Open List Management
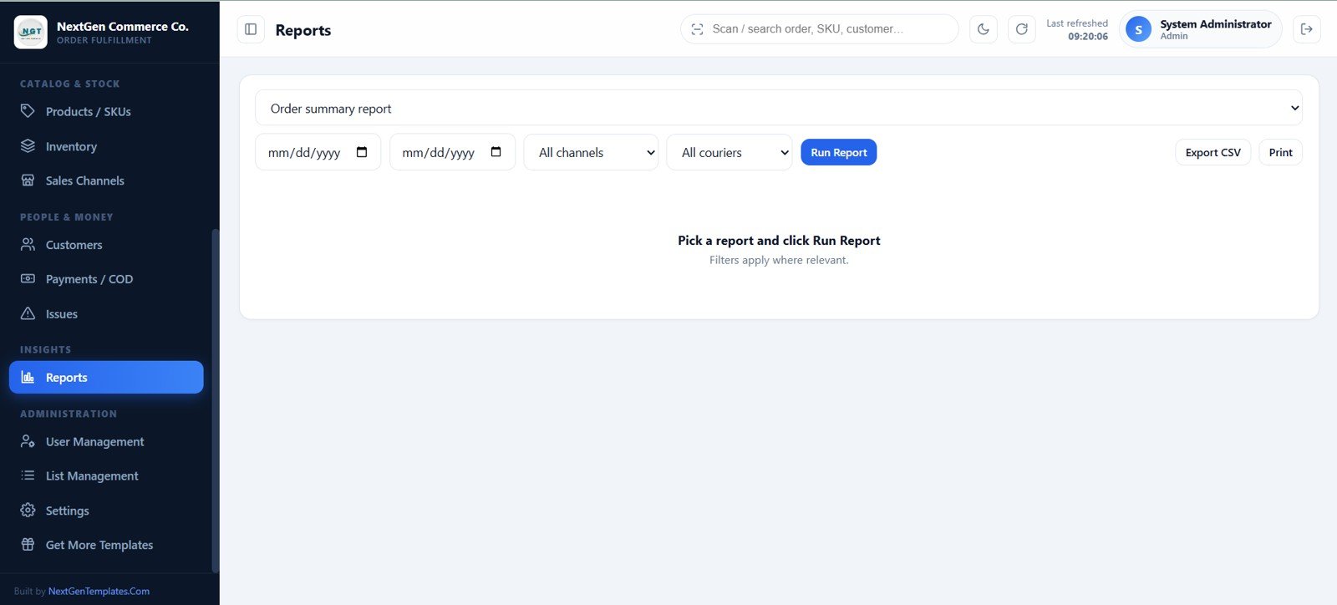Screen dimensions: 1337x605 106,475
